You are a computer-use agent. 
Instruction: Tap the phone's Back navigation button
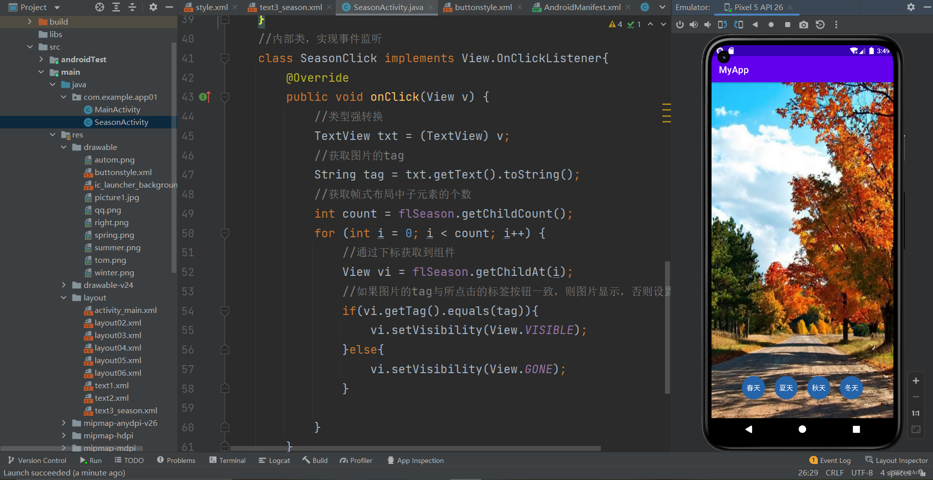pyautogui.click(x=749, y=429)
